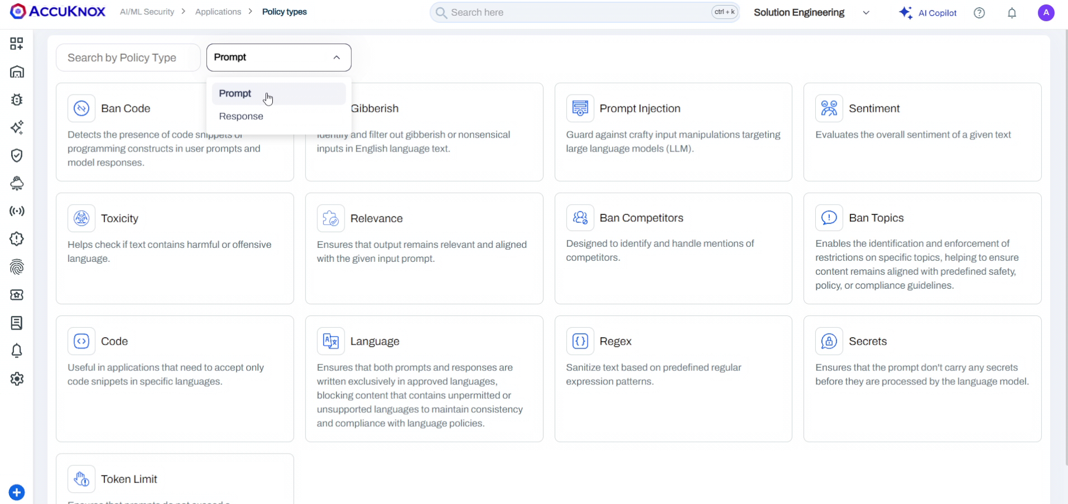Click the notification bell in top bar
Image resolution: width=1068 pixels, height=504 pixels.
(x=1012, y=13)
